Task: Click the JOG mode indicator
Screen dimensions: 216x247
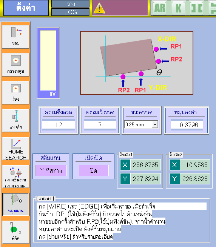Action: pyautogui.click(x=71, y=12)
